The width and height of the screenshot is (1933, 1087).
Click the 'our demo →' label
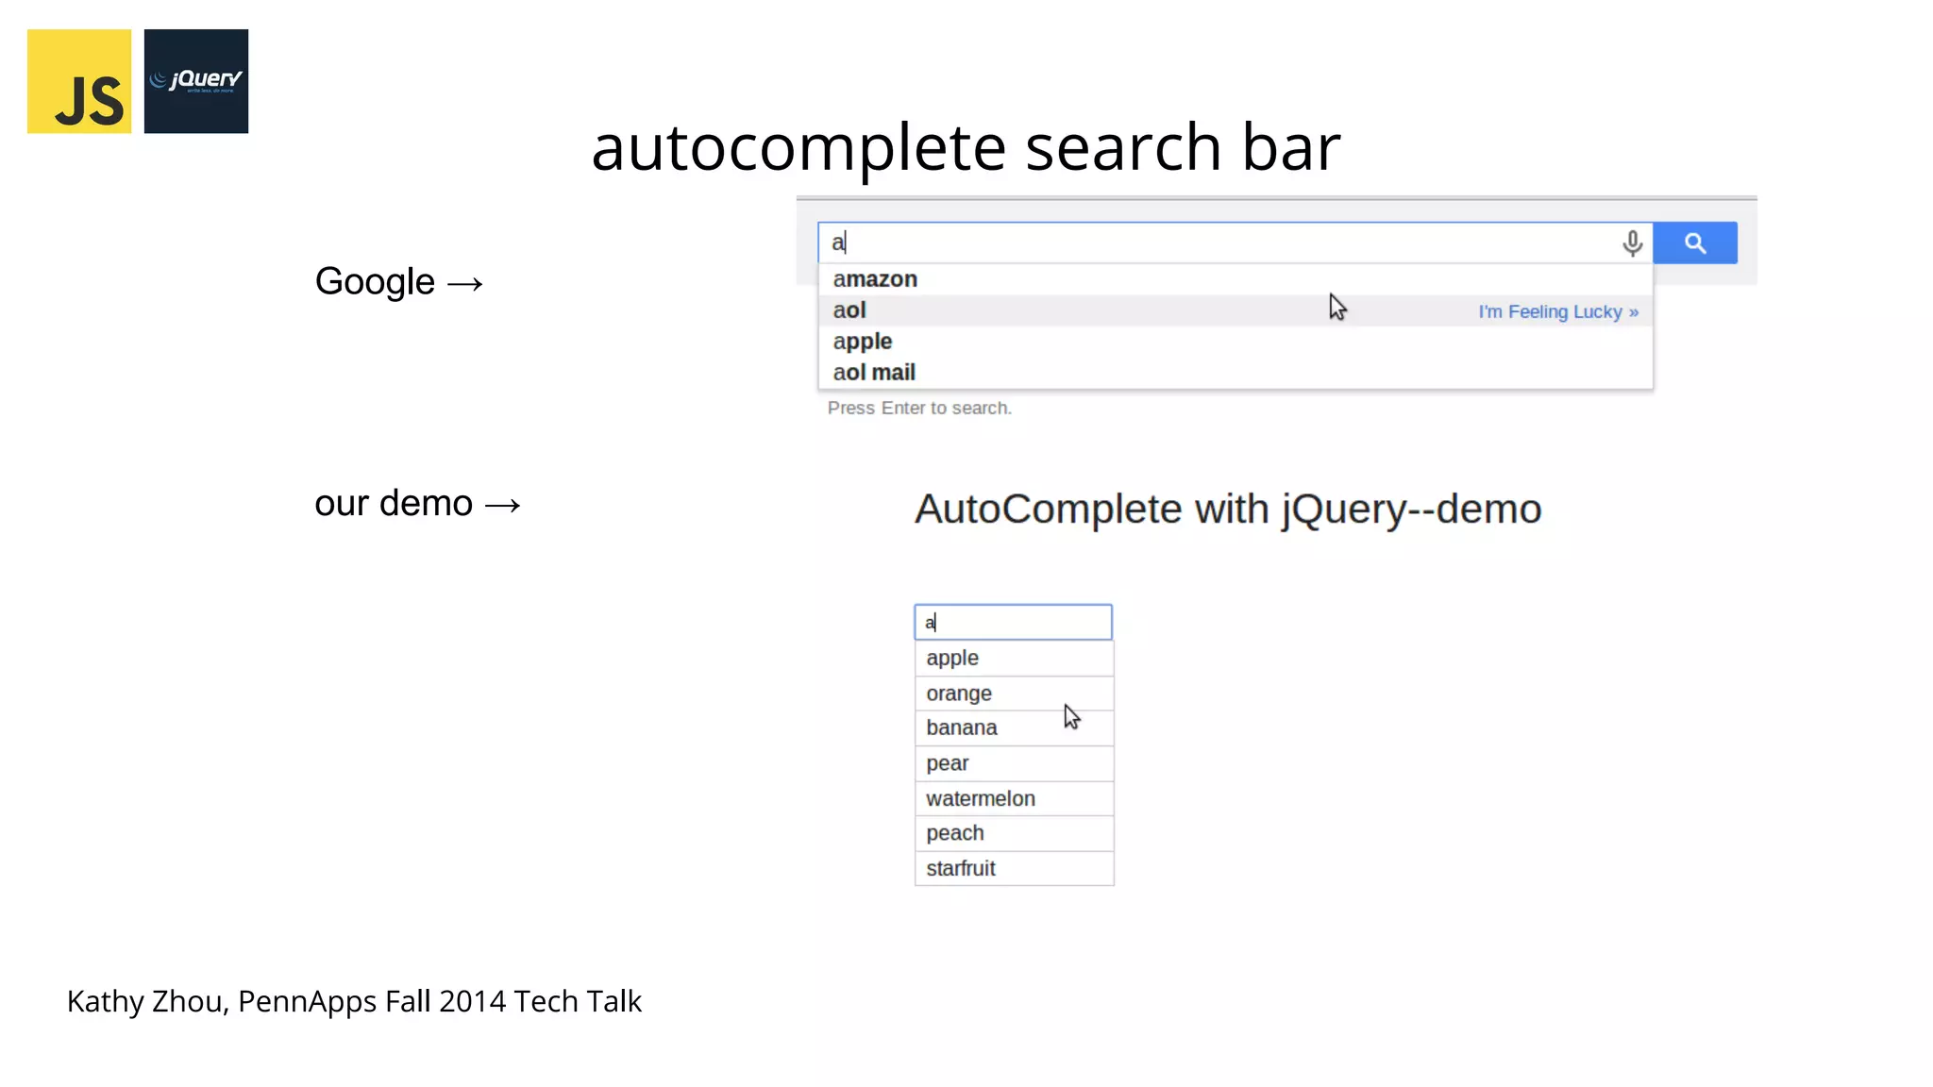tap(417, 503)
